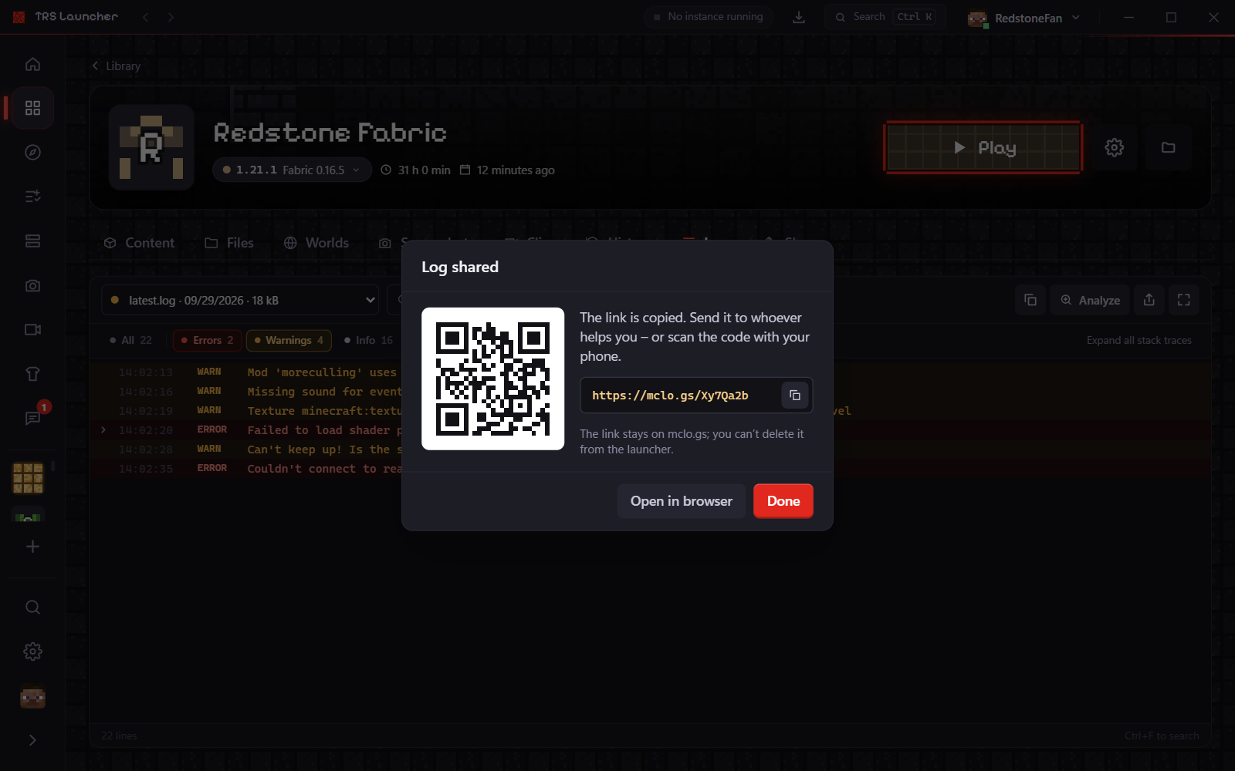Toggle the Info 16 filter
This screenshot has height=771, width=1235.
[369, 340]
